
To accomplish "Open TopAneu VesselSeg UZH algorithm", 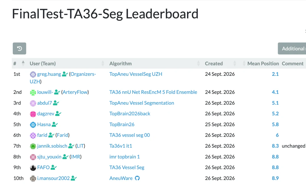I will click(x=136, y=74).
